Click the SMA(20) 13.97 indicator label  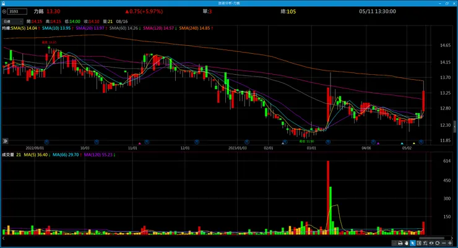coord(91,28)
